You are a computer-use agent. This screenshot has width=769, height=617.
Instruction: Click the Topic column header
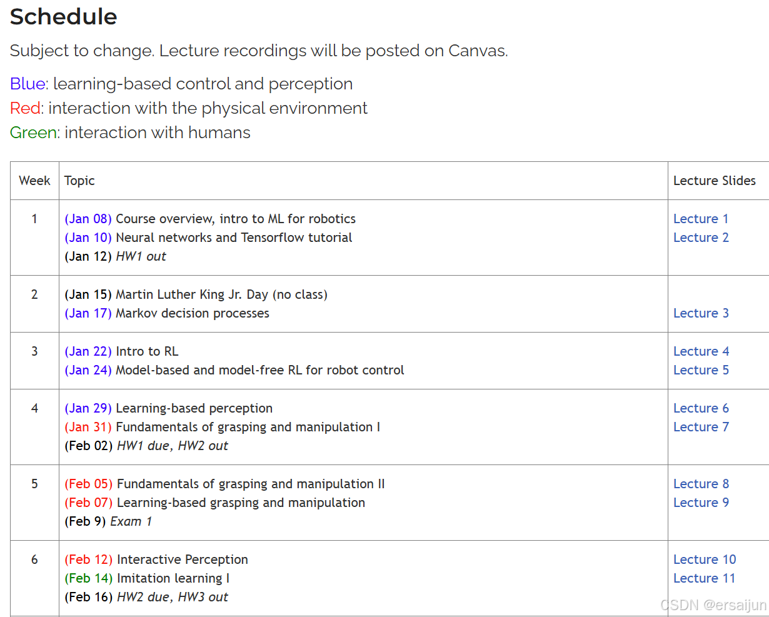(x=79, y=181)
